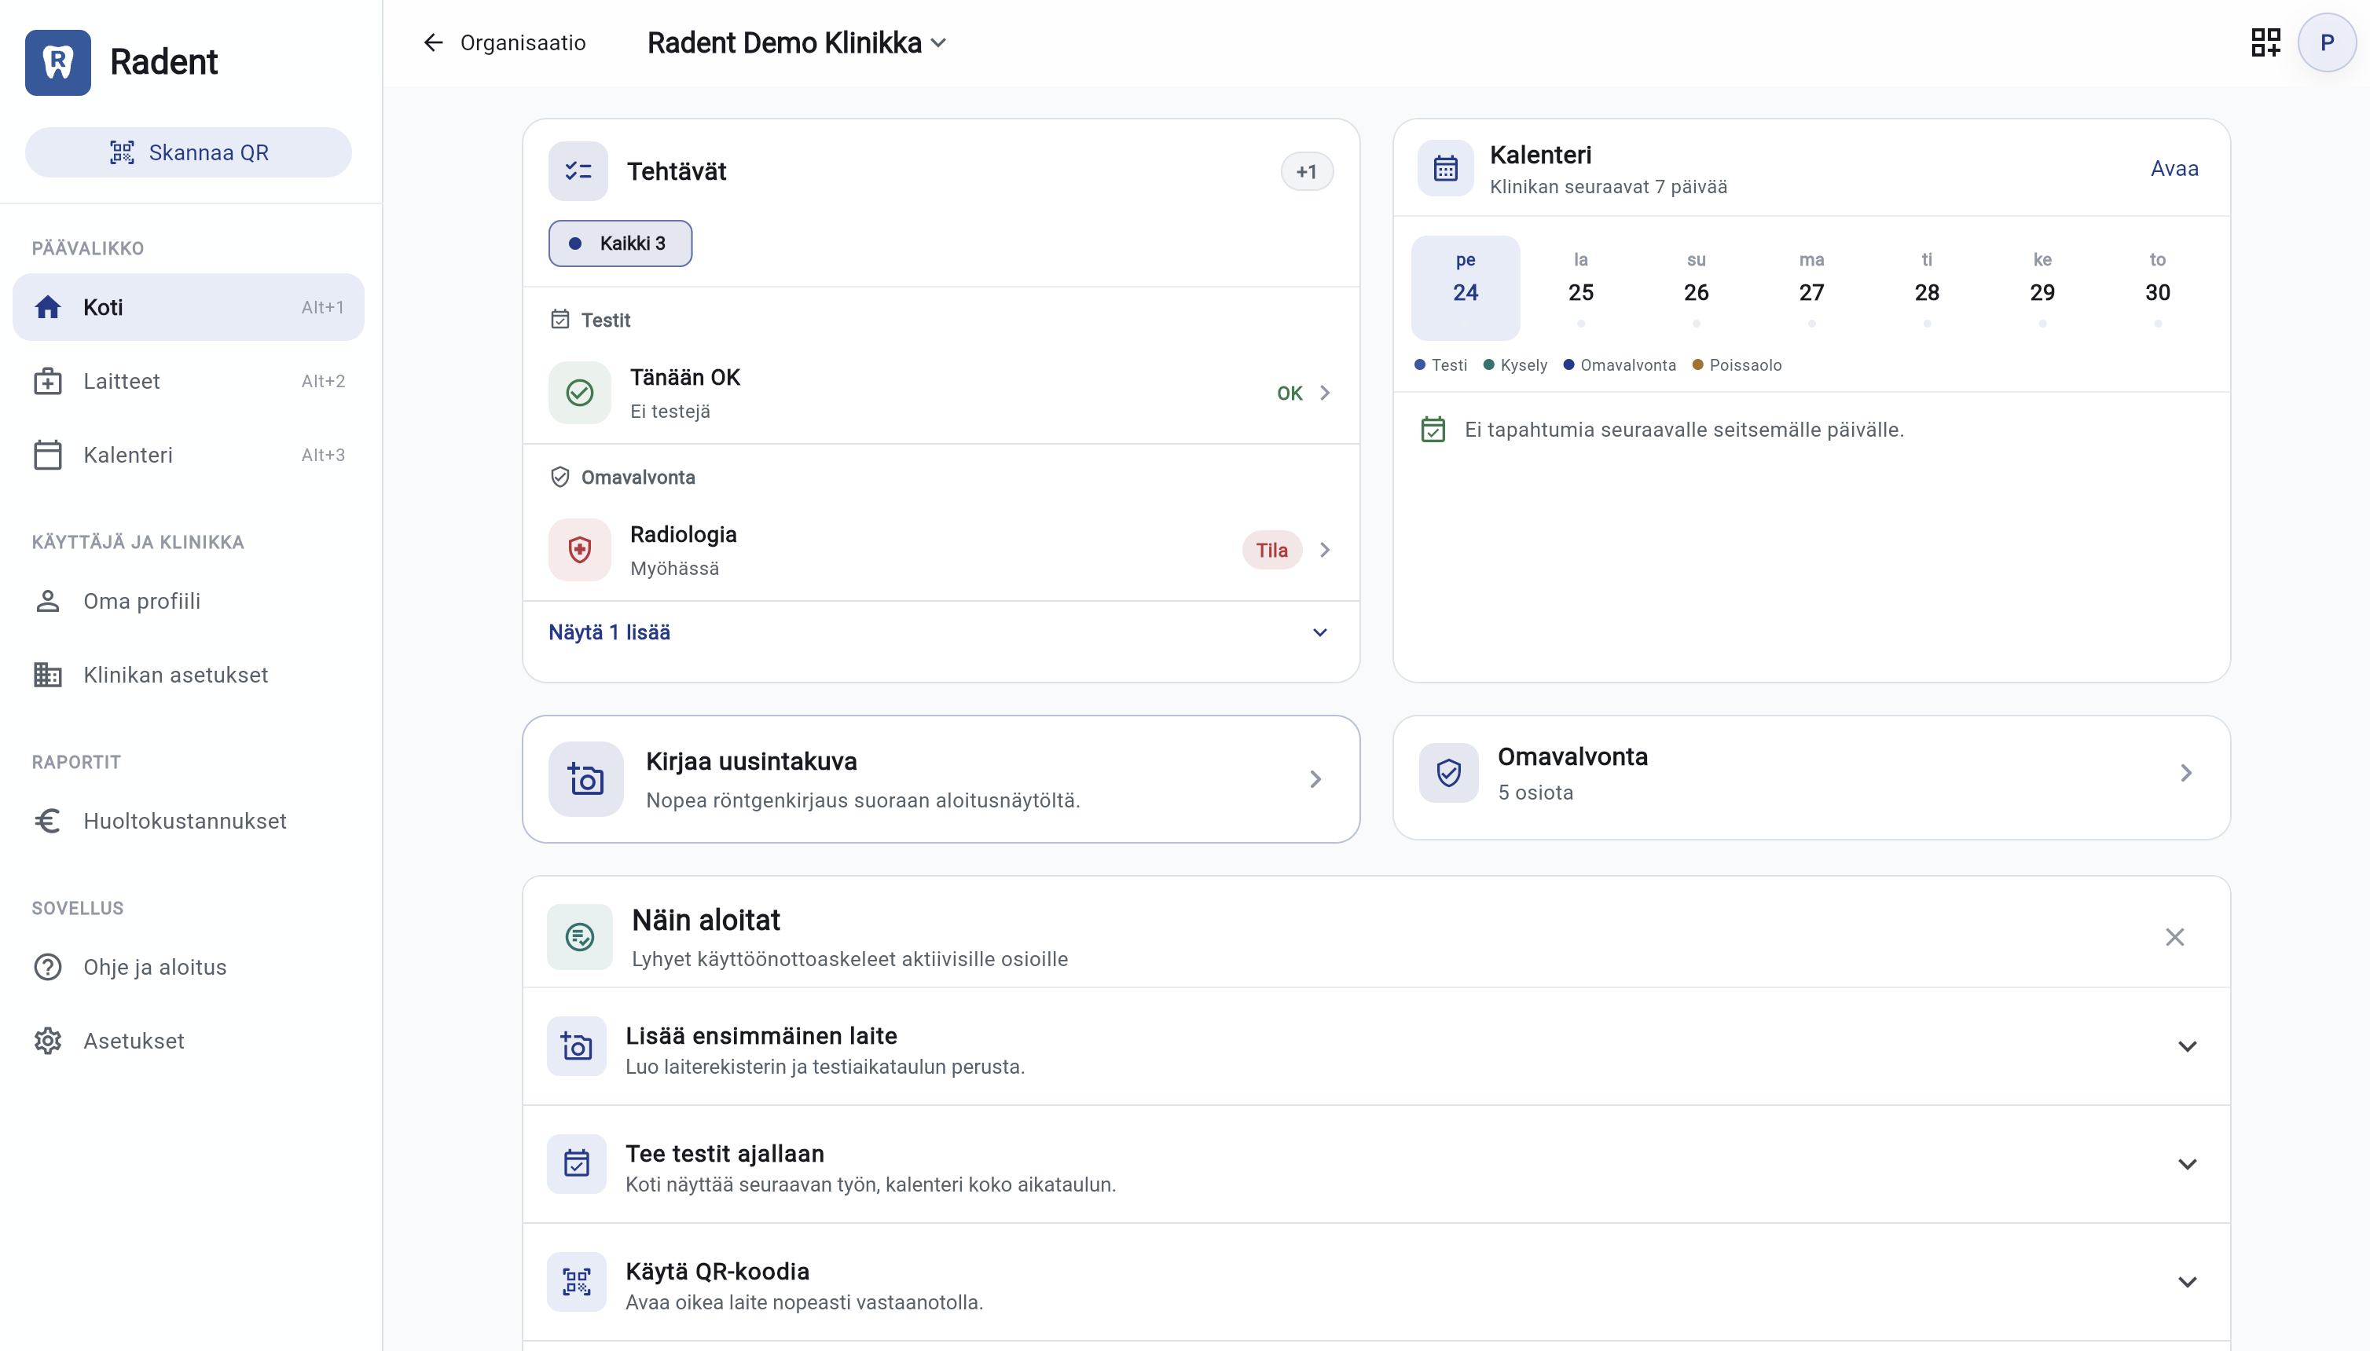Click the green check icon of Tänään OK
This screenshot has height=1351, width=2370.
[579, 393]
